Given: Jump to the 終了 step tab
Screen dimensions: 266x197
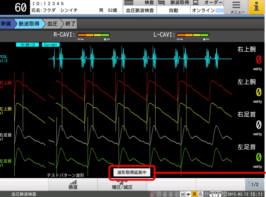Looking at the screenshot, I should (x=70, y=24).
